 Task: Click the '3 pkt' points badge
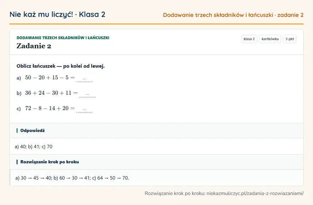[x=290, y=39]
